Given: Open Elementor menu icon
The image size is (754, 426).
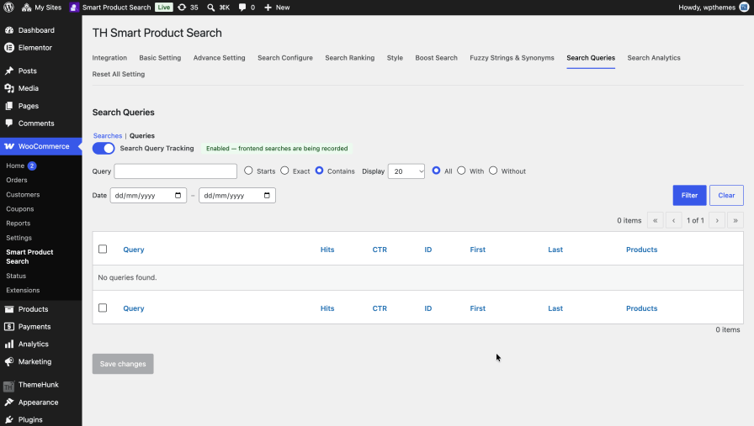Looking at the screenshot, I should [x=9, y=48].
